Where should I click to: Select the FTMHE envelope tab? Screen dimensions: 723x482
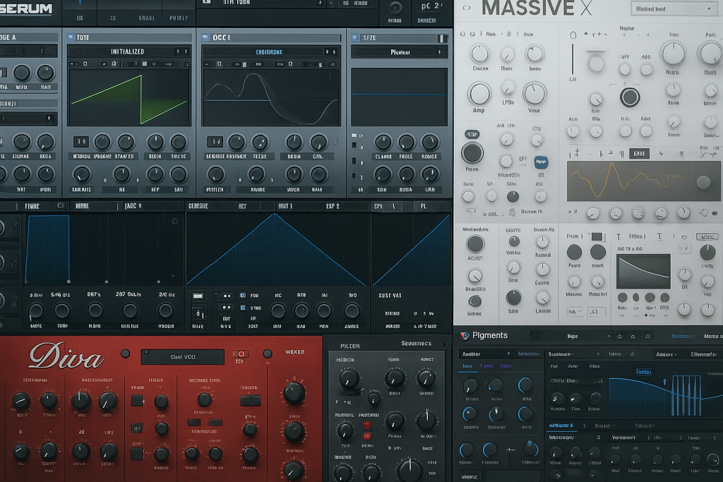click(x=32, y=207)
